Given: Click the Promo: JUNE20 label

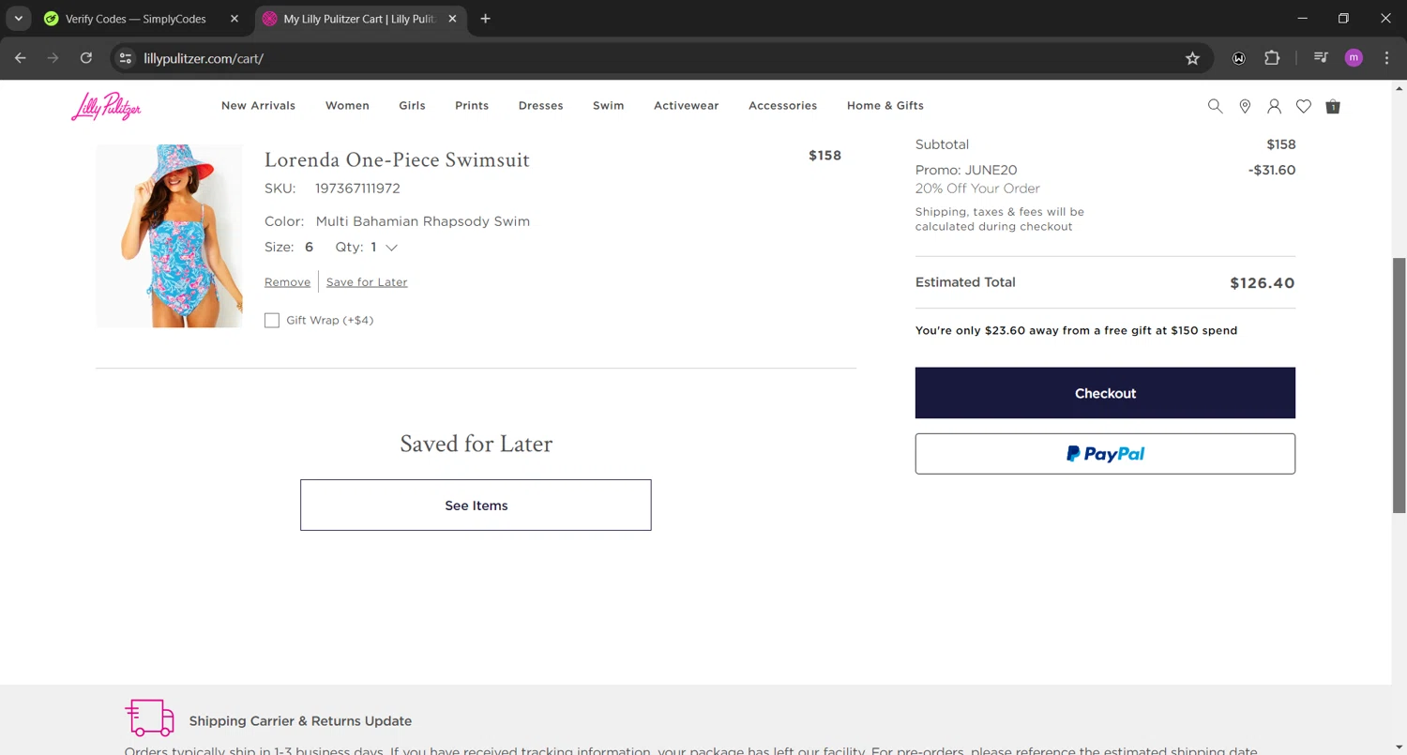Looking at the screenshot, I should coord(966,171).
